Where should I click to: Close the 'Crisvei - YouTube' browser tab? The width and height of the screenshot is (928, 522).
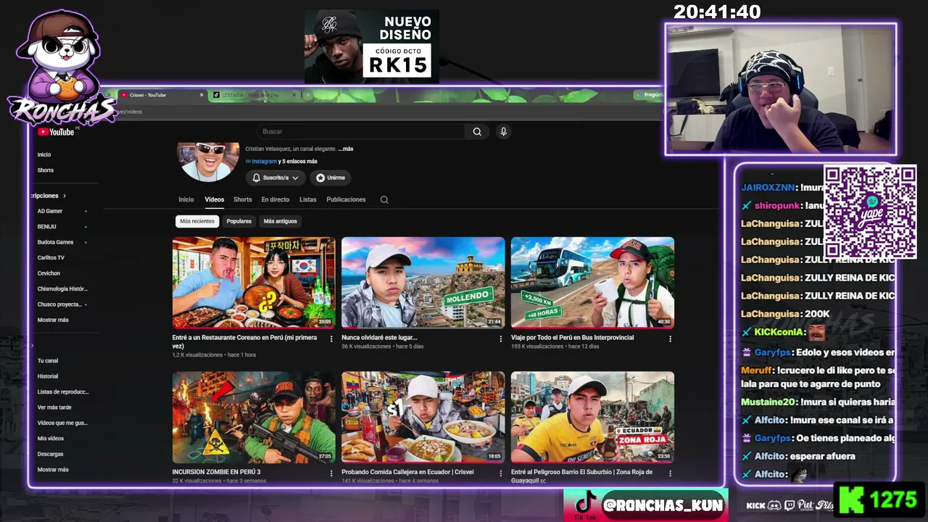coord(202,95)
